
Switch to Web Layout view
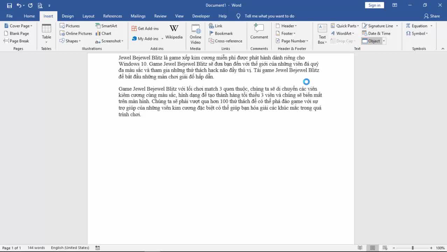click(385, 248)
